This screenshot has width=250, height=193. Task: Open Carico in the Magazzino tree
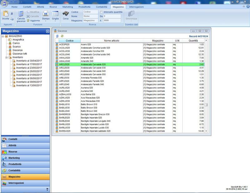pyautogui.click(x=16, y=43)
